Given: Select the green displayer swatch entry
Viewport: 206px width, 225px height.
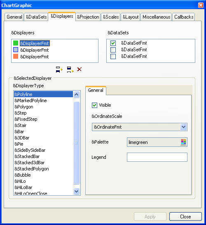Looking at the screenshot, I should [16, 43].
